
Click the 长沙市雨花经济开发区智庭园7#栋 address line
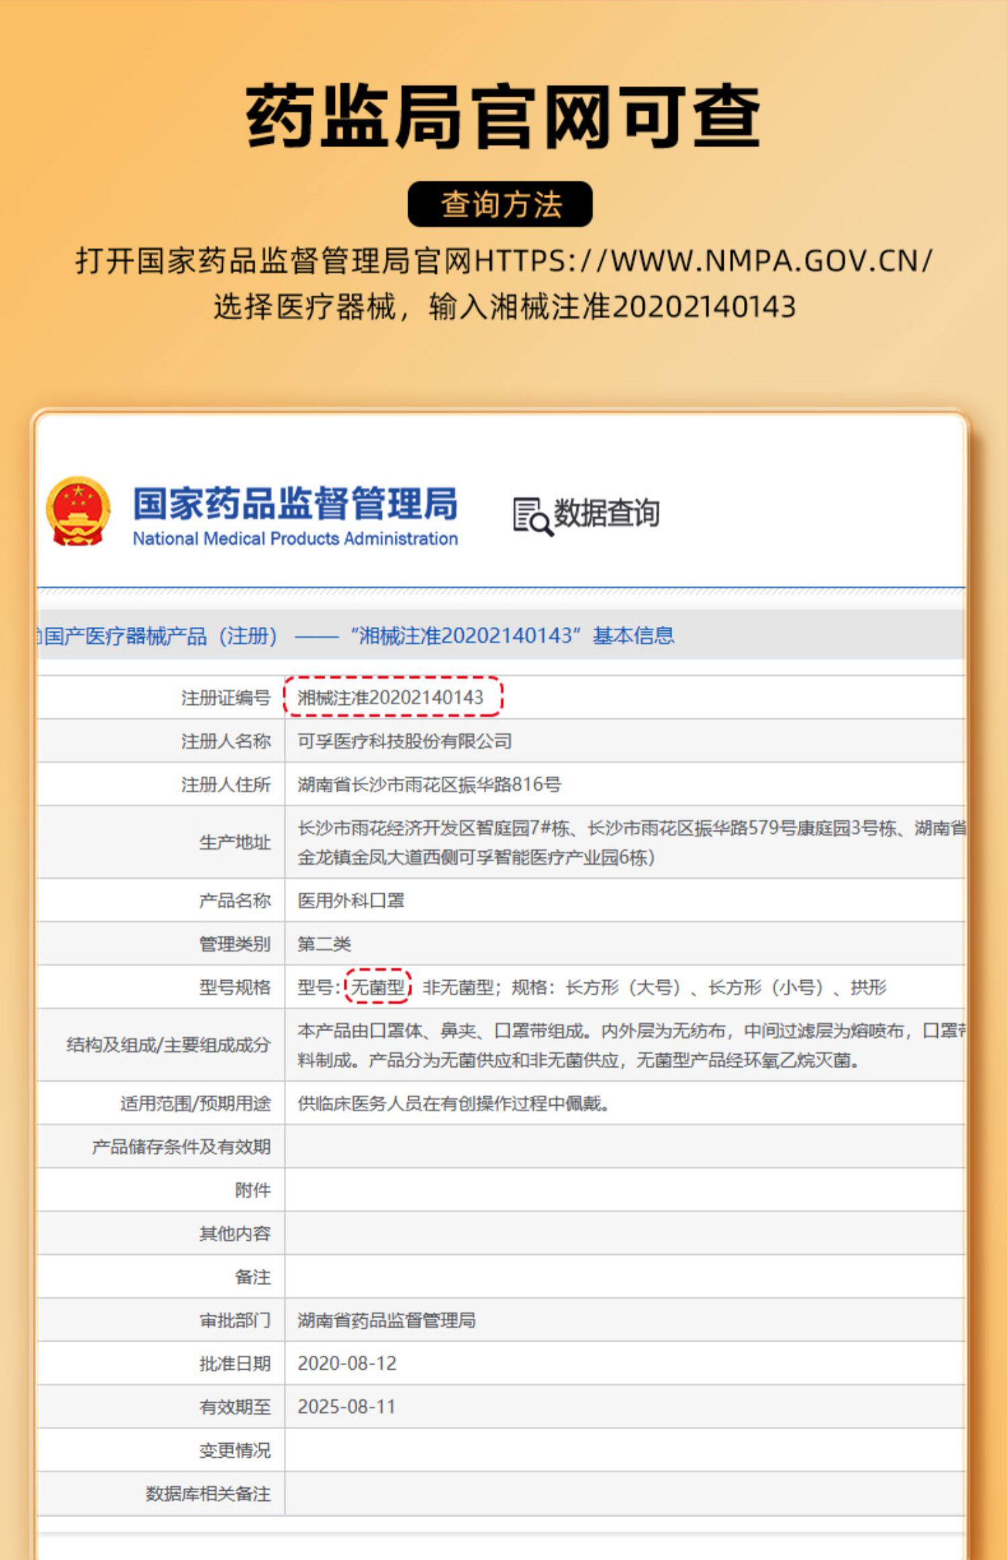(631, 828)
